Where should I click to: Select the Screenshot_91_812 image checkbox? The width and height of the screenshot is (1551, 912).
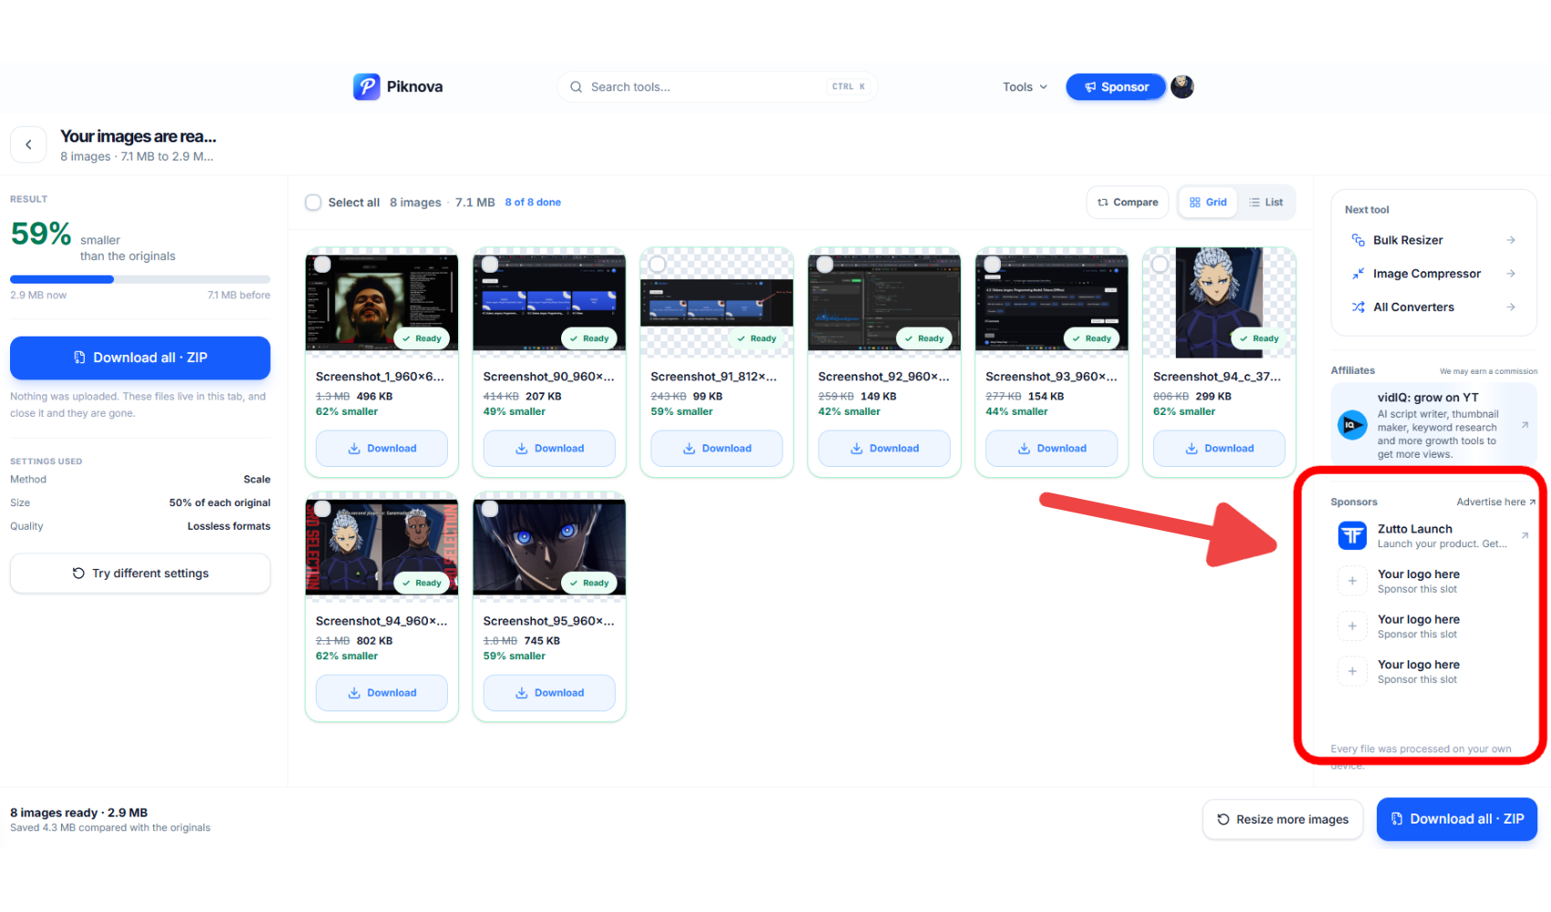(657, 264)
